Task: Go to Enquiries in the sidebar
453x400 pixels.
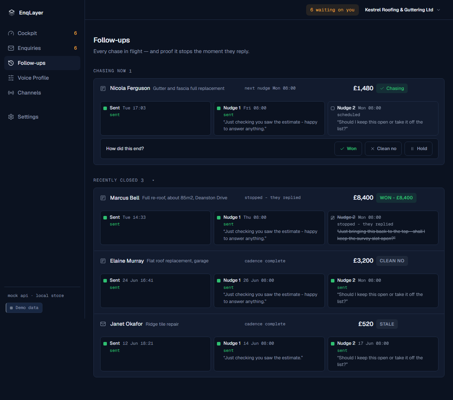Action: [42, 48]
